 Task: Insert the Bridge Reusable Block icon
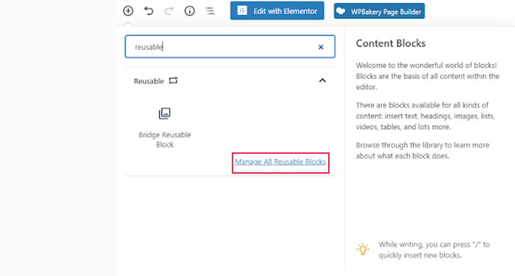[165, 113]
